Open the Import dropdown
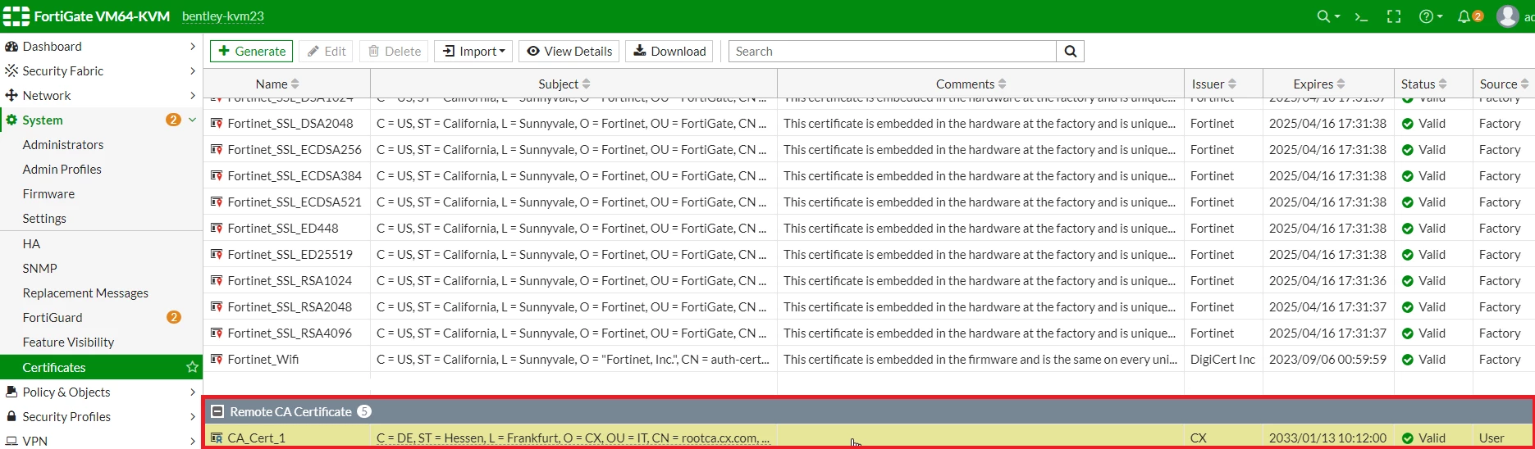This screenshot has height=449, width=1535. pos(473,51)
